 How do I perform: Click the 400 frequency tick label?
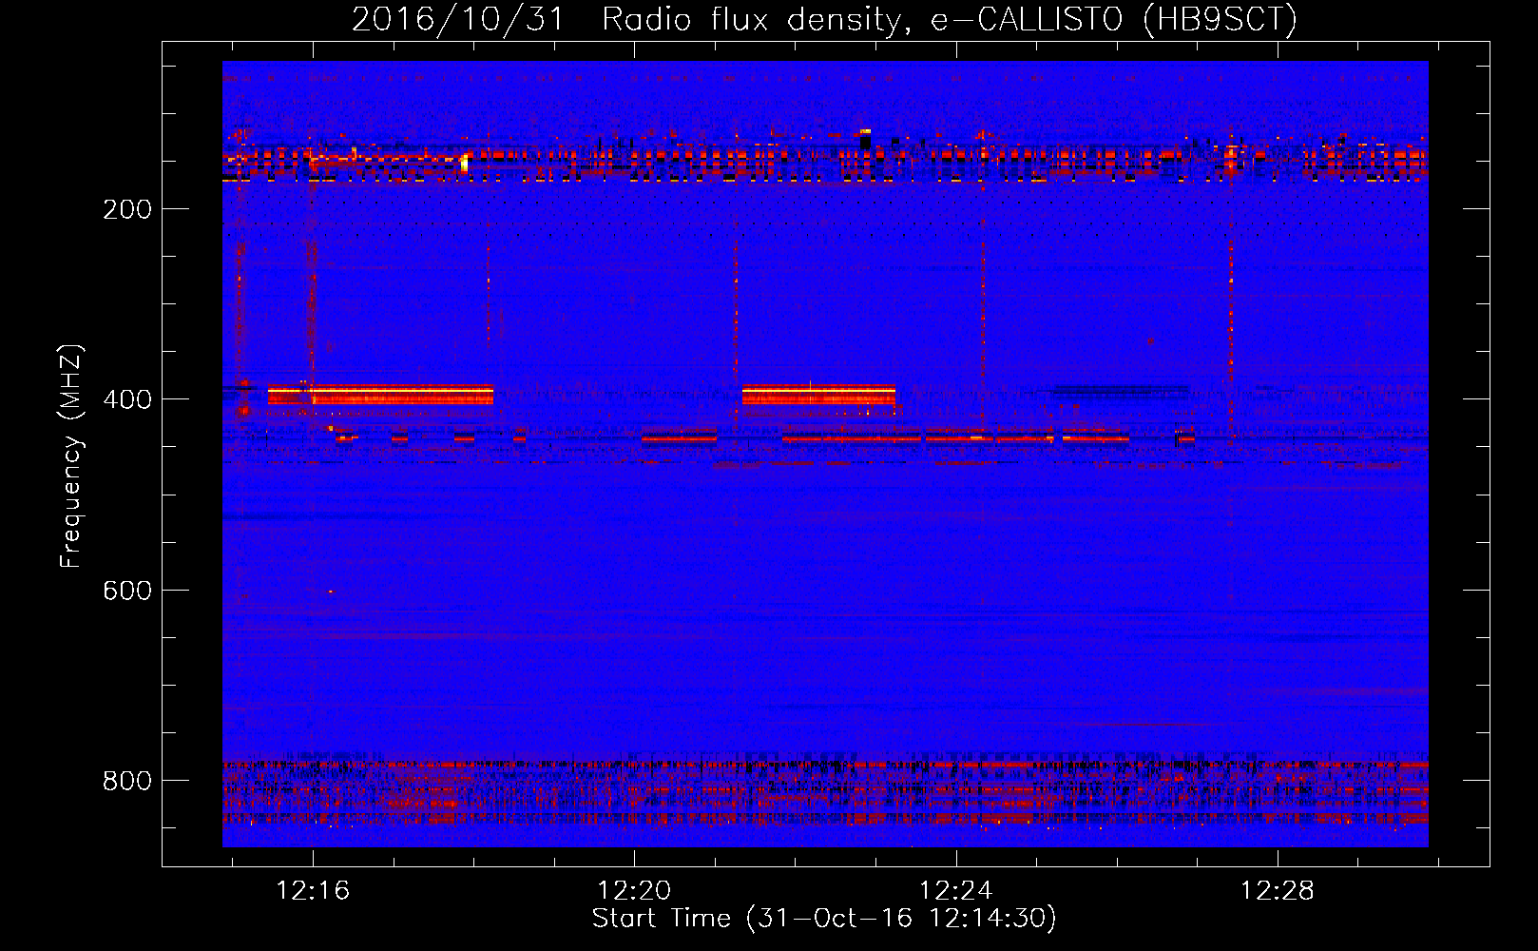coord(127,399)
